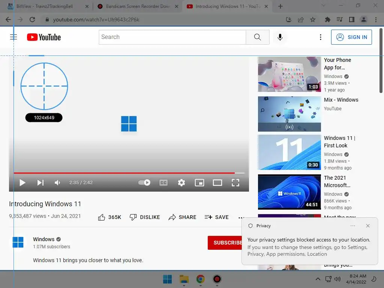
Task: Enable miniplayer mode
Action: [x=199, y=183]
